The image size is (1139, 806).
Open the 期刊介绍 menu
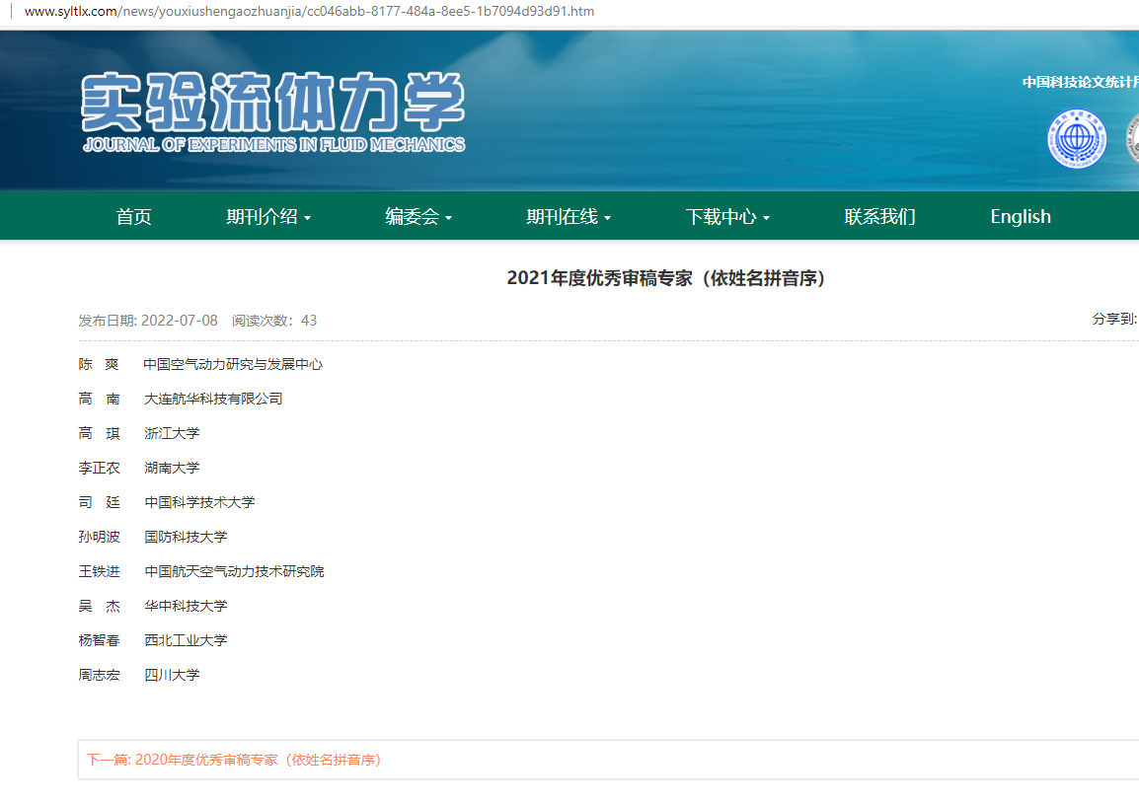[x=262, y=216]
